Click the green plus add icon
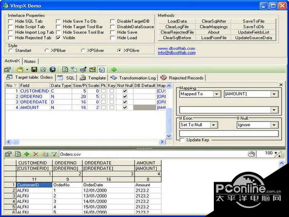Image resolution: width=289 pixels, height=217 pixels. (x=27, y=154)
